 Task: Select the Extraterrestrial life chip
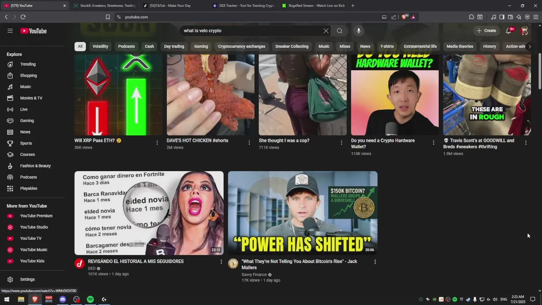tap(420, 46)
